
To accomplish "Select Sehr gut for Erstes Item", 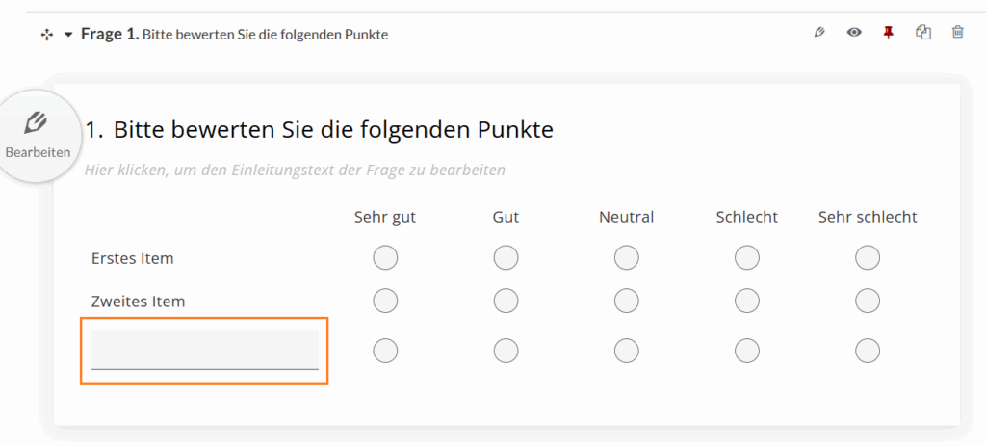I will [385, 258].
